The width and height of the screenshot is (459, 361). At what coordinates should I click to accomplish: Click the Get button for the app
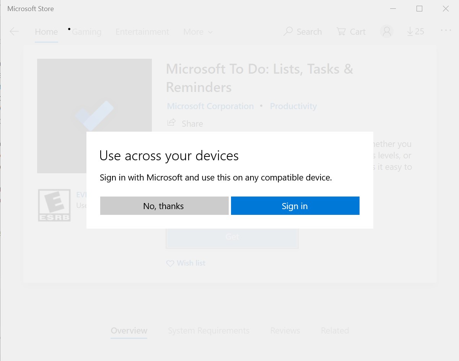[x=232, y=237]
